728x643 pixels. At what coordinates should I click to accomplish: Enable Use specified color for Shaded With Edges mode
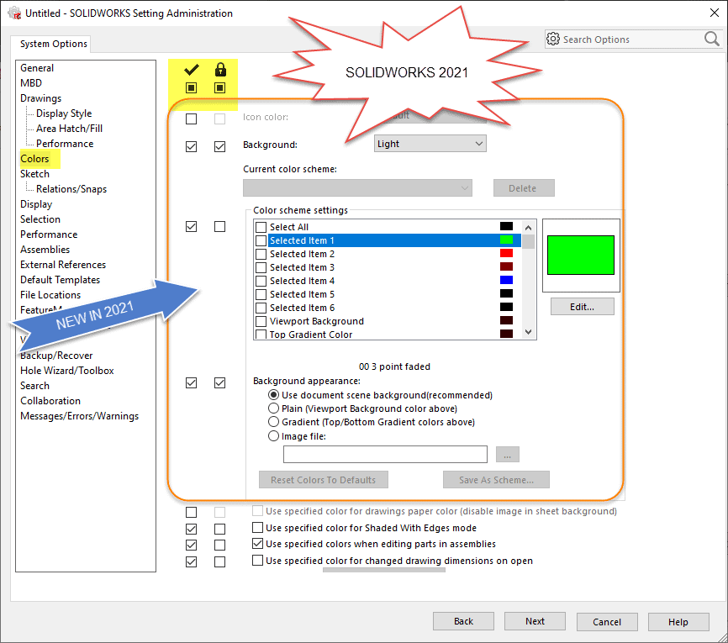pos(258,527)
